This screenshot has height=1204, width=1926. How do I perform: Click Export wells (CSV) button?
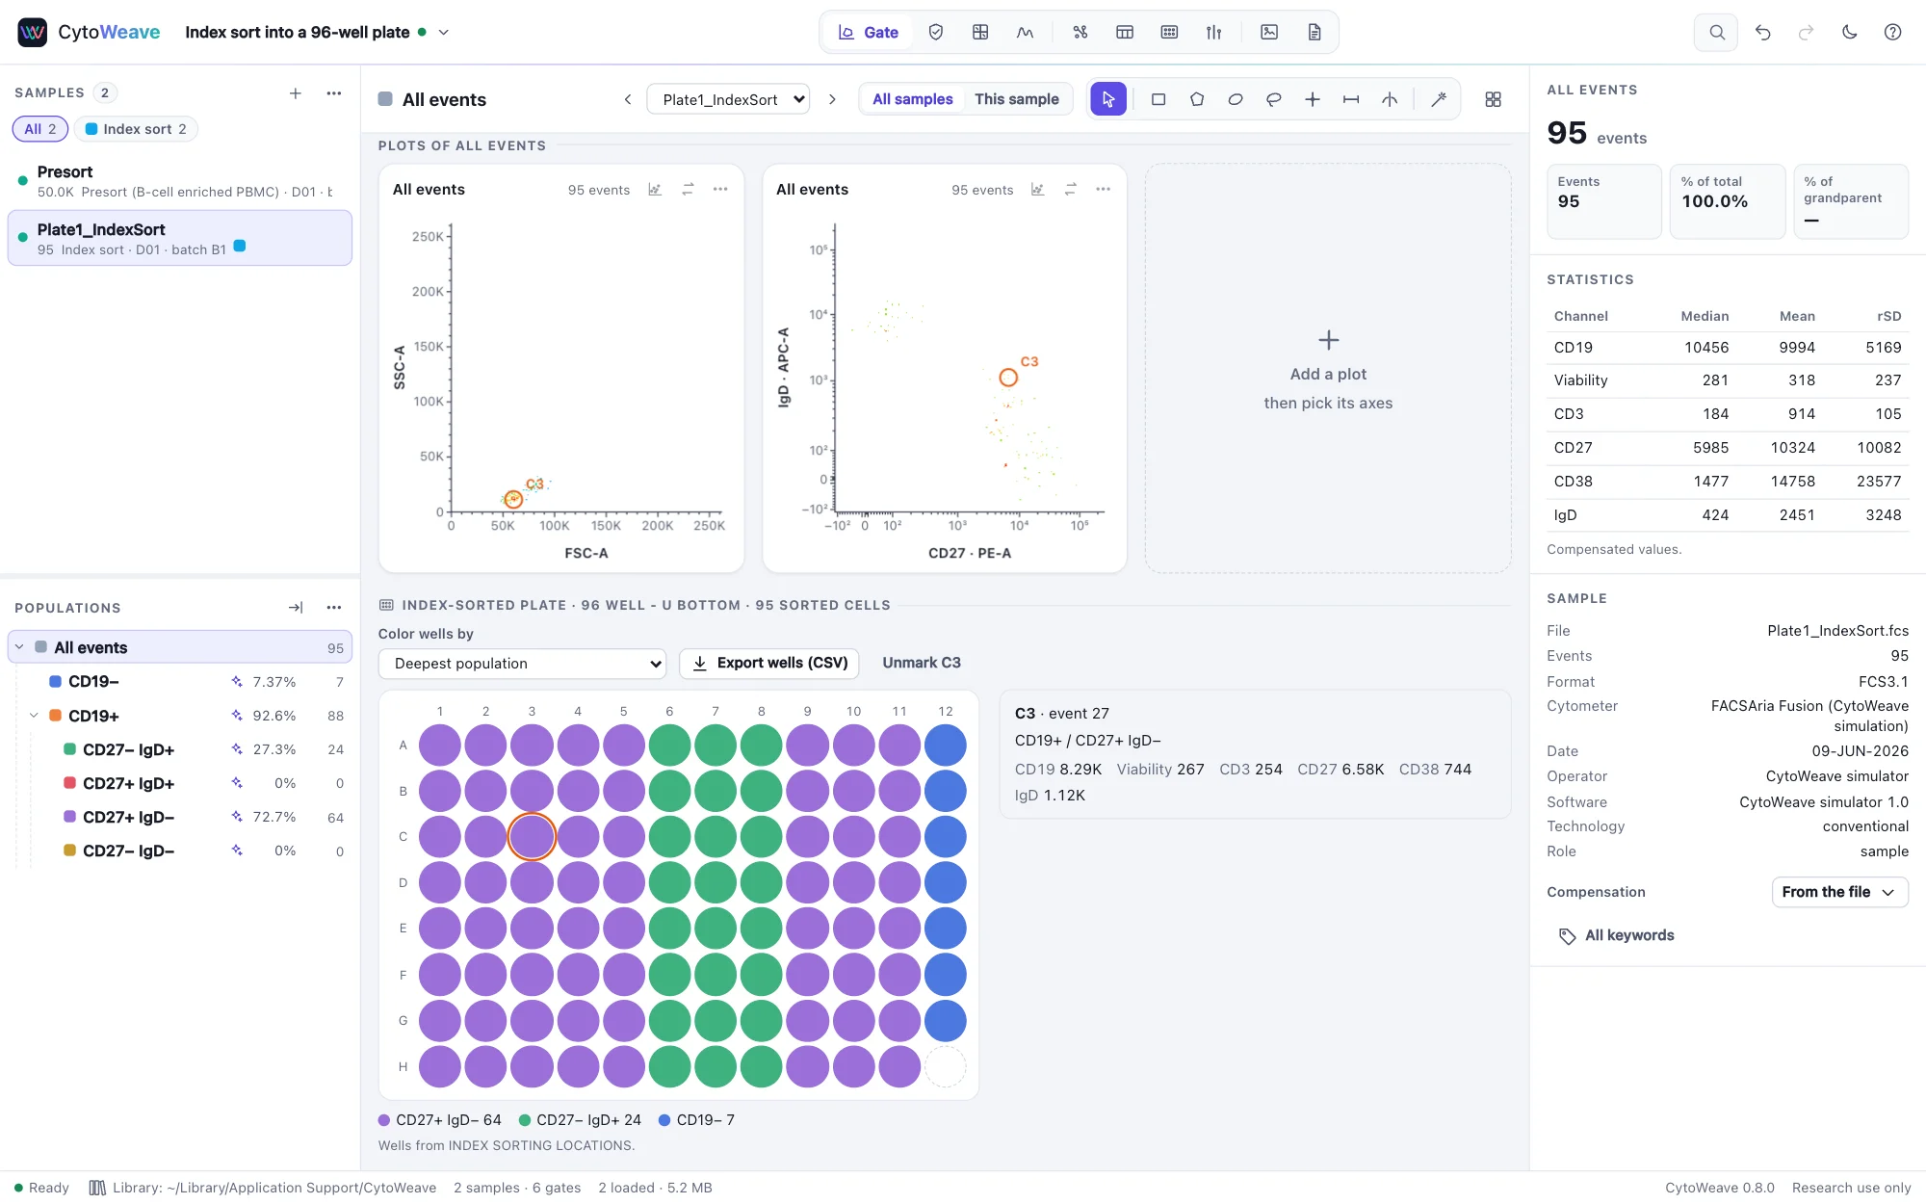coord(770,663)
